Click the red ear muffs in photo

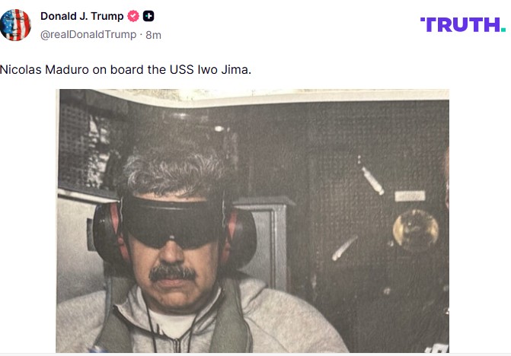coord(175,234)
